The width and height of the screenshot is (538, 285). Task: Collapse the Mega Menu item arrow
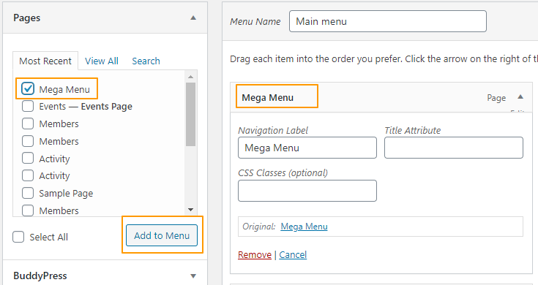[x=520, y=97]
